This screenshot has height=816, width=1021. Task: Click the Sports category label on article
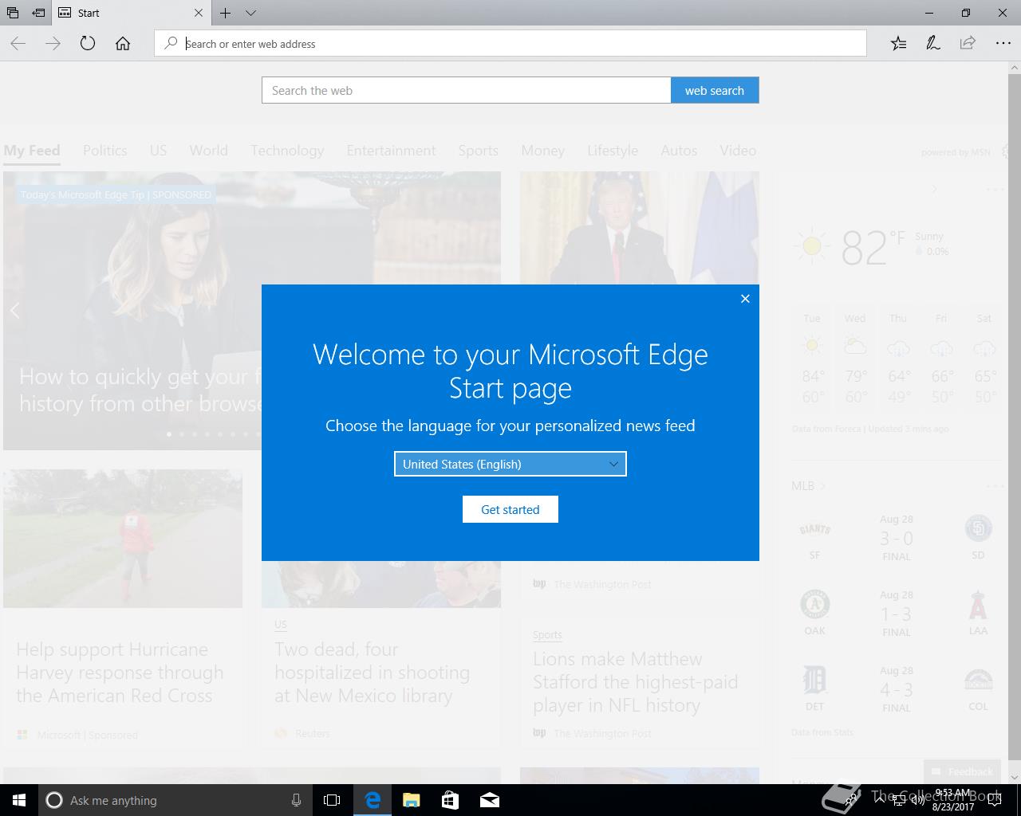(x=547, y=635)
